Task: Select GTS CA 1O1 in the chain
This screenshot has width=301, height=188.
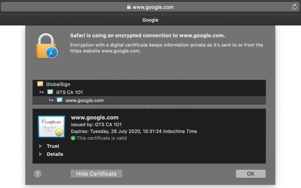Action: pyautogui.click(x=149, y=92)
